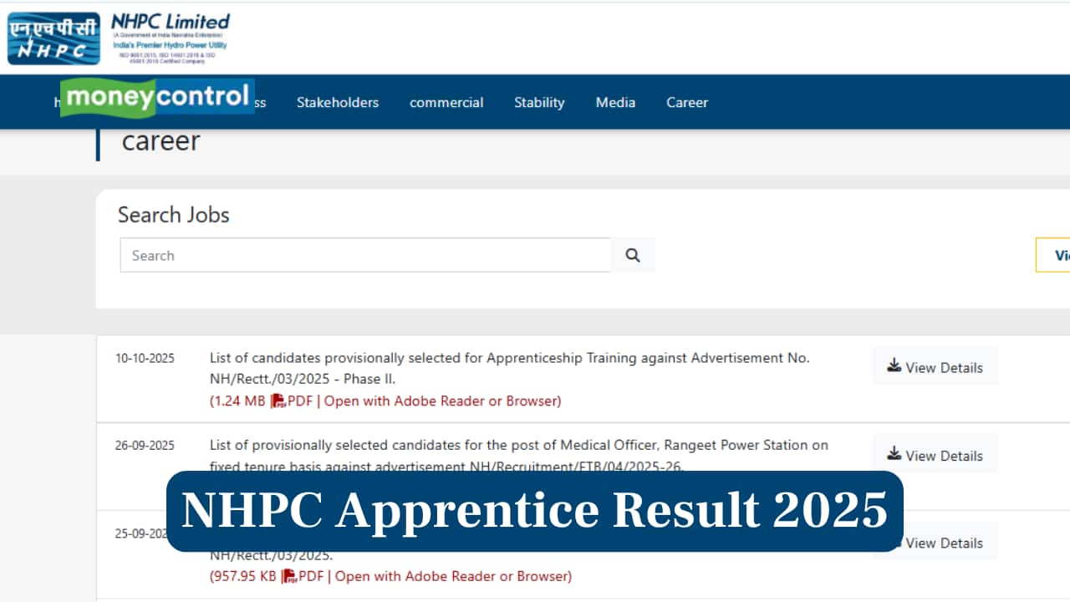The width and height of the screenshot is (1070, 602).
Task: Click download icon in the 10-10-2025 row
Action: [x=894, y=366]
